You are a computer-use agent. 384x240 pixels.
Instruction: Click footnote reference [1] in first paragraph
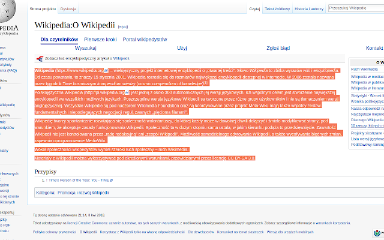tap(206, 83)
